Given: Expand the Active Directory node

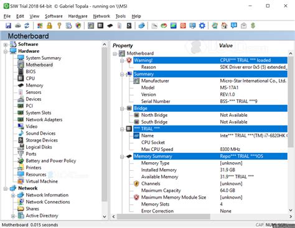Looking at the screenshot, I should coord(13,216).
